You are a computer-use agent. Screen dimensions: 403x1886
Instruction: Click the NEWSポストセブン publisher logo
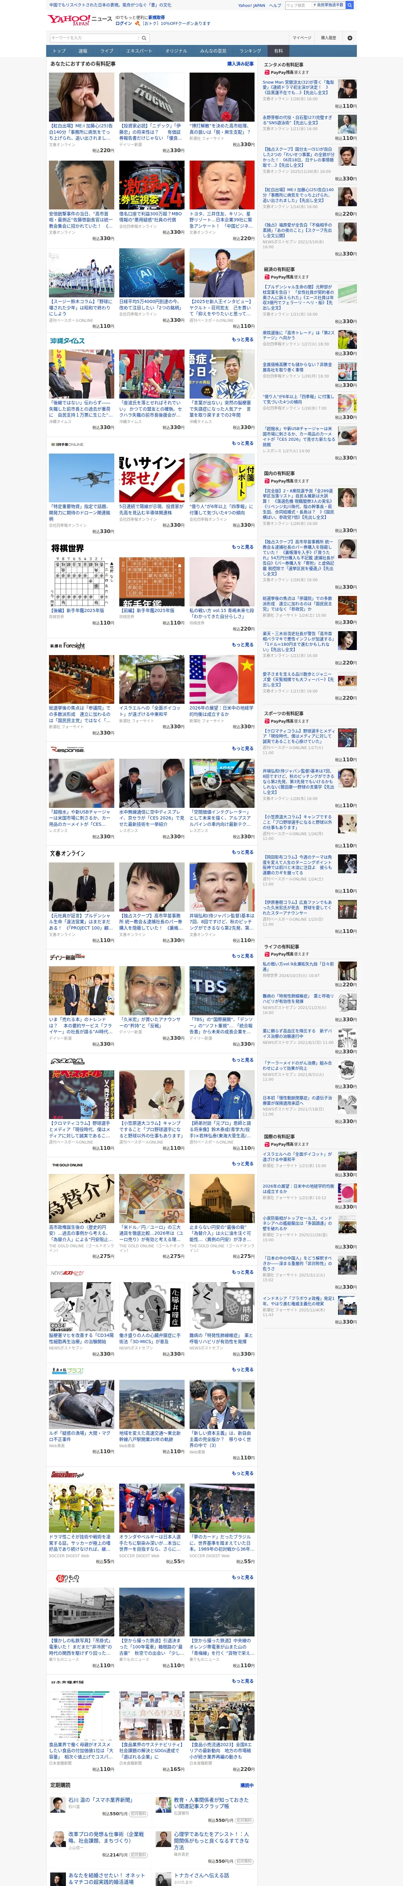[67, 1273]
